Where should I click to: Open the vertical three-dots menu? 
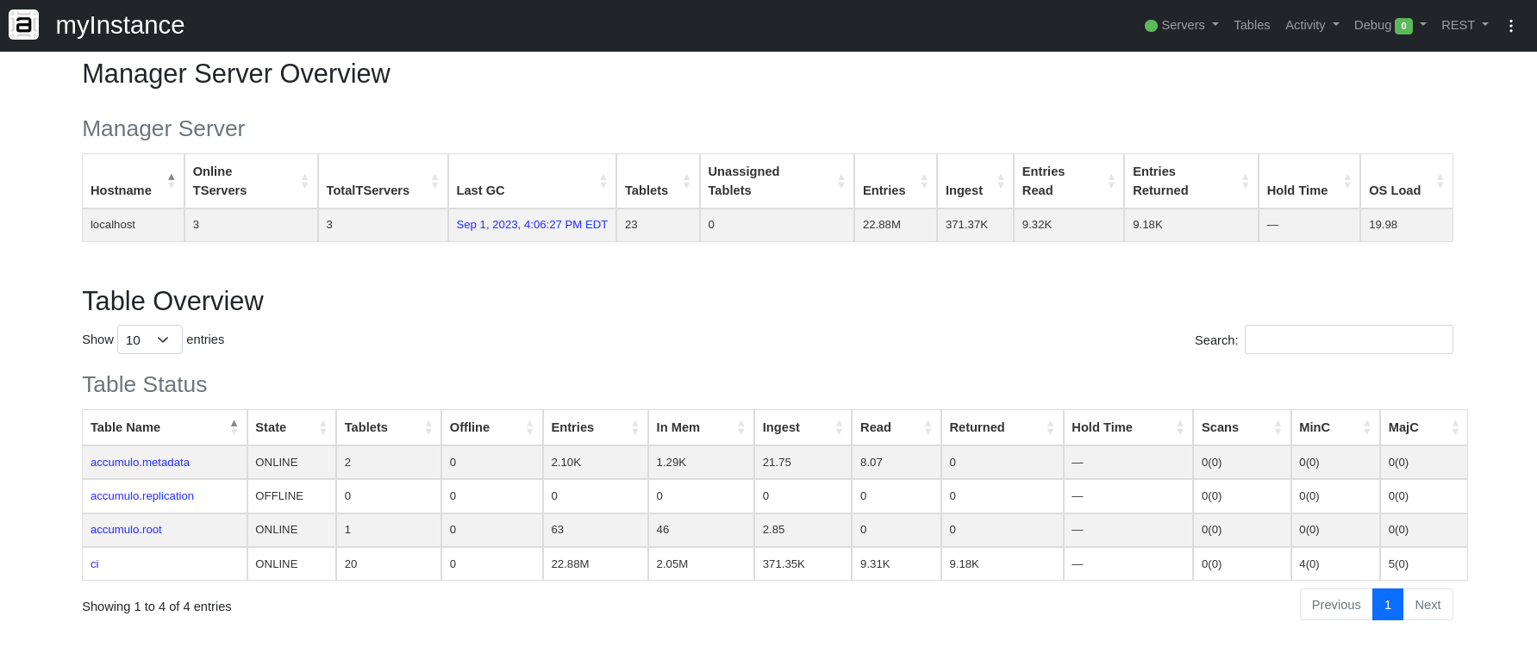coord(1510,26)
